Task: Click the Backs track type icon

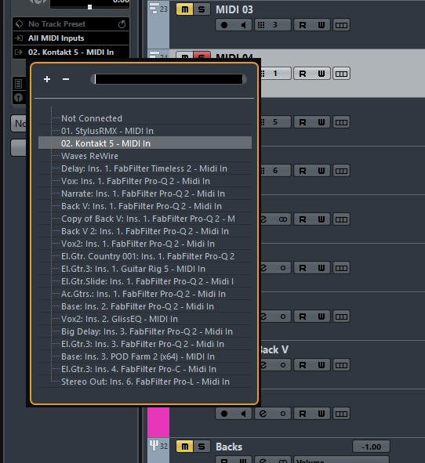Action: [154, 445]
